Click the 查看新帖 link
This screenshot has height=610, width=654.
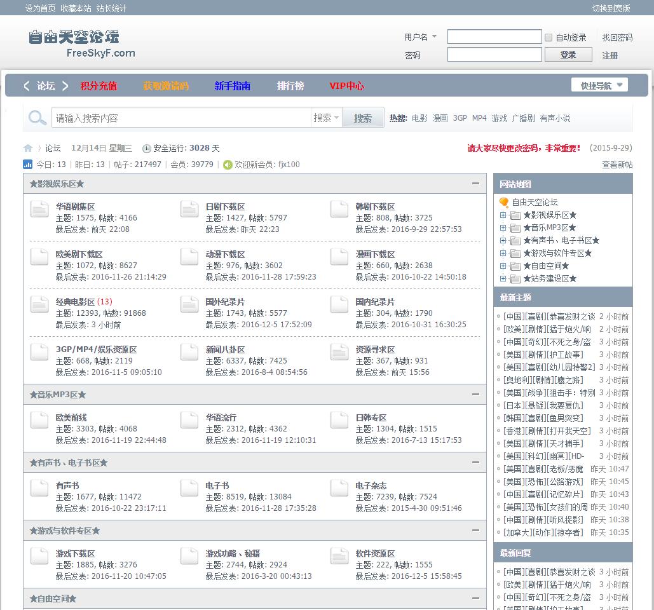point(617,165)
